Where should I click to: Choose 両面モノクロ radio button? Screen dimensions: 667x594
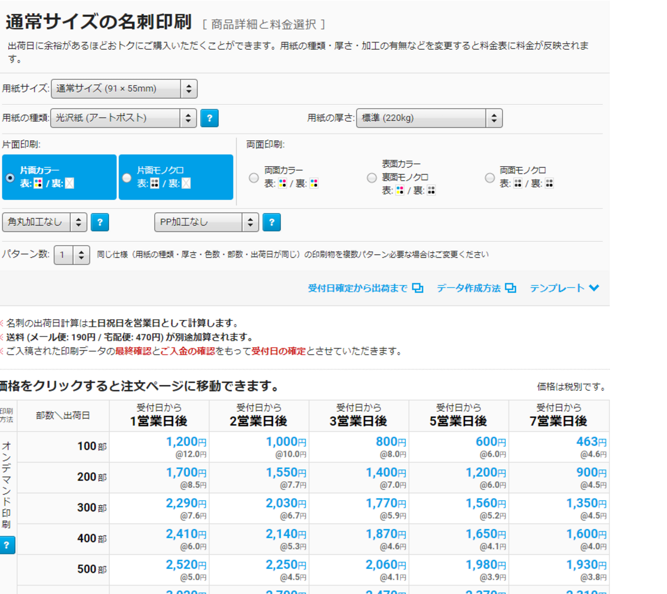click(489, 178)
